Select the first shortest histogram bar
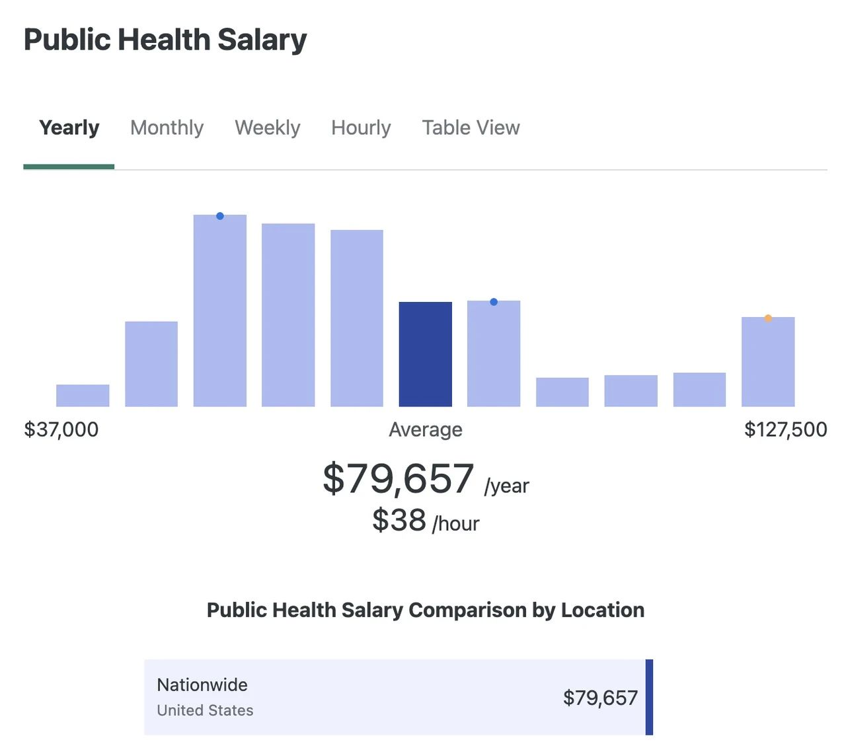 pos(83,395)
